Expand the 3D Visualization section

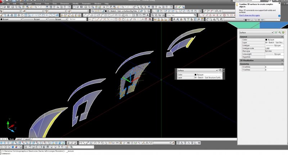(x=282, y=60)
